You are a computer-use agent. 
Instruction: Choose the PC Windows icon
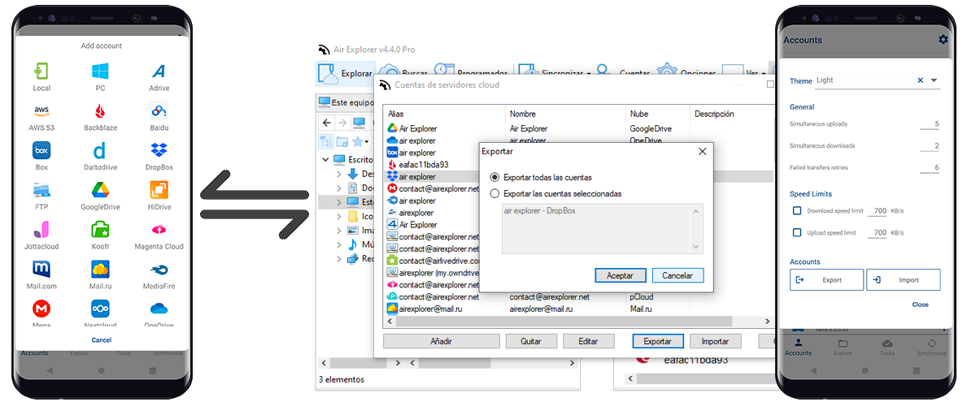(100, 71)
